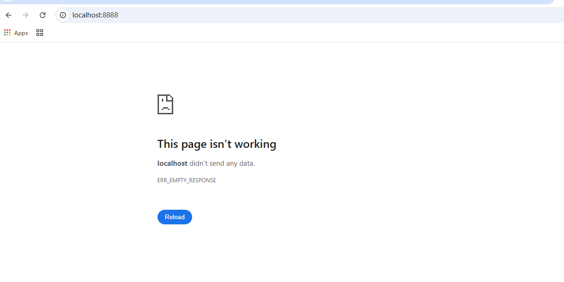Click the "didn't send any data" text
Screen dimensions: 564x282
point(222,163)
